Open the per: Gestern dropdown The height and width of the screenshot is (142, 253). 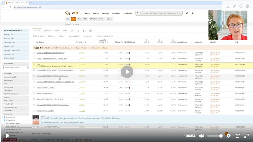88,36
